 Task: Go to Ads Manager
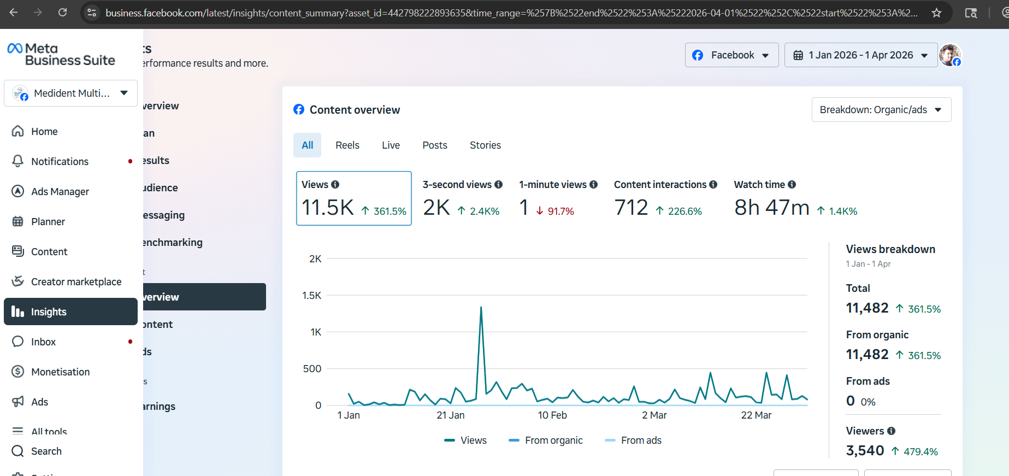70,191
